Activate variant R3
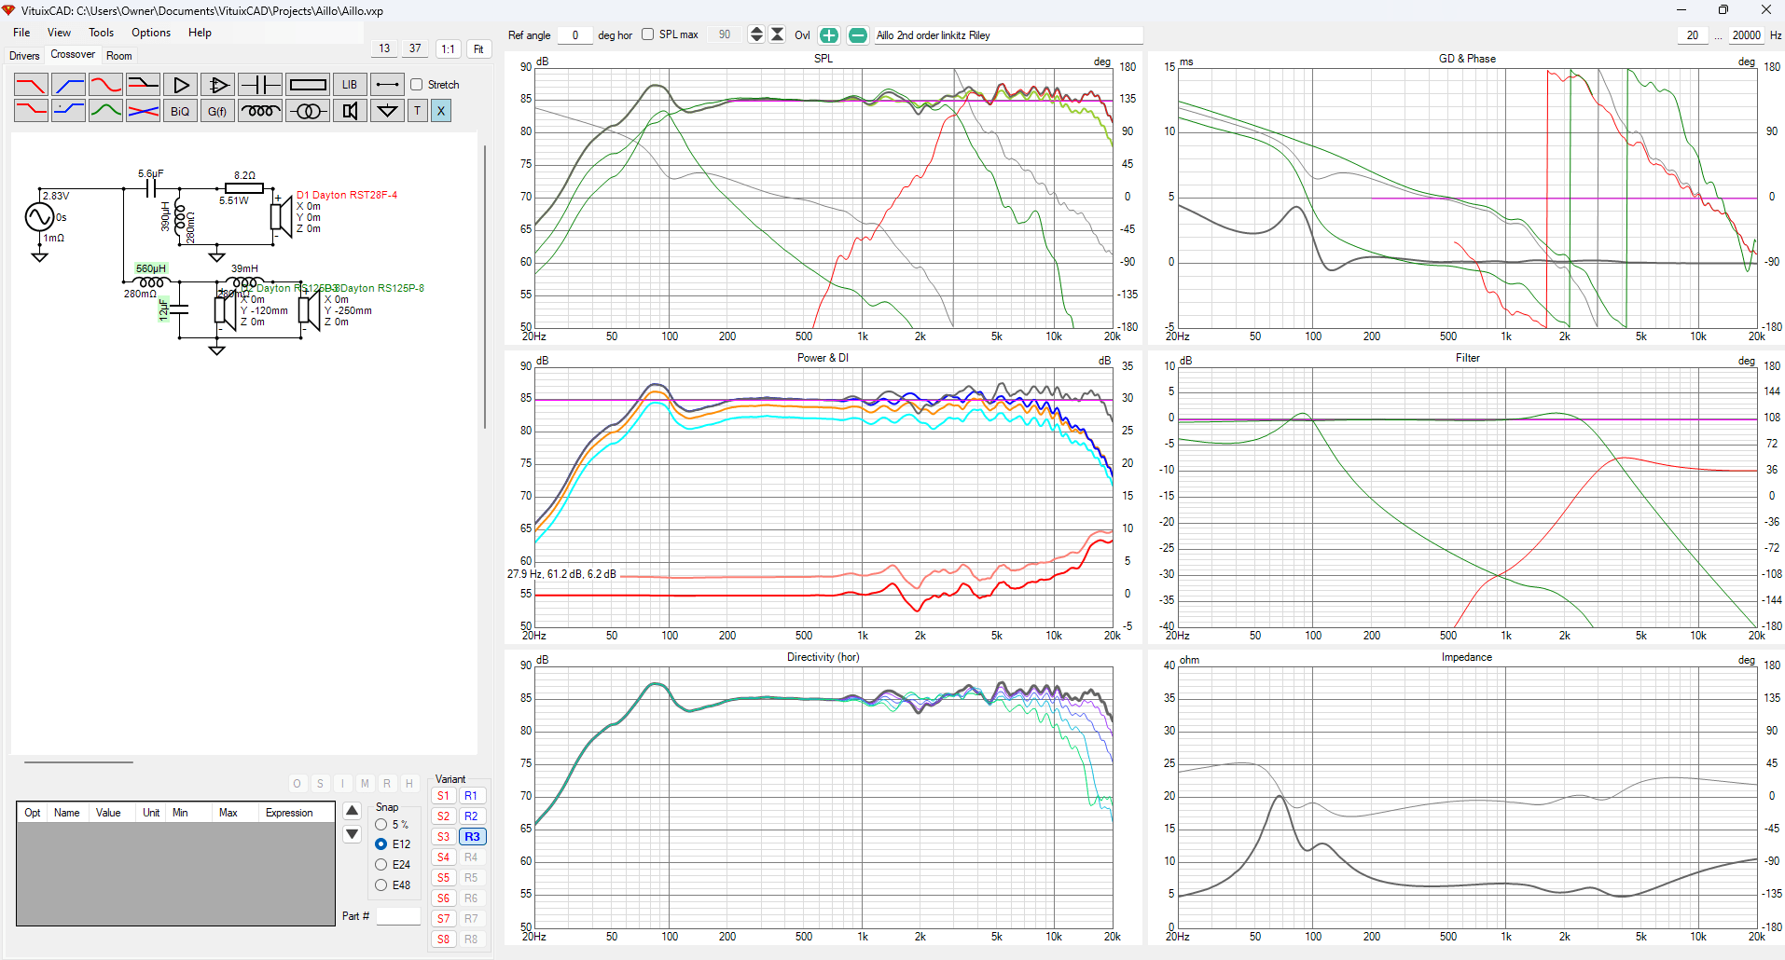Screen dimensions: 1785x960 [472, 837]
